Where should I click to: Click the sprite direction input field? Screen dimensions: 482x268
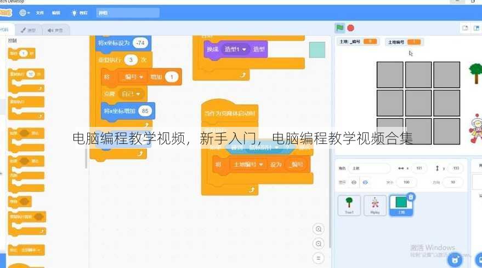[452, 183]
